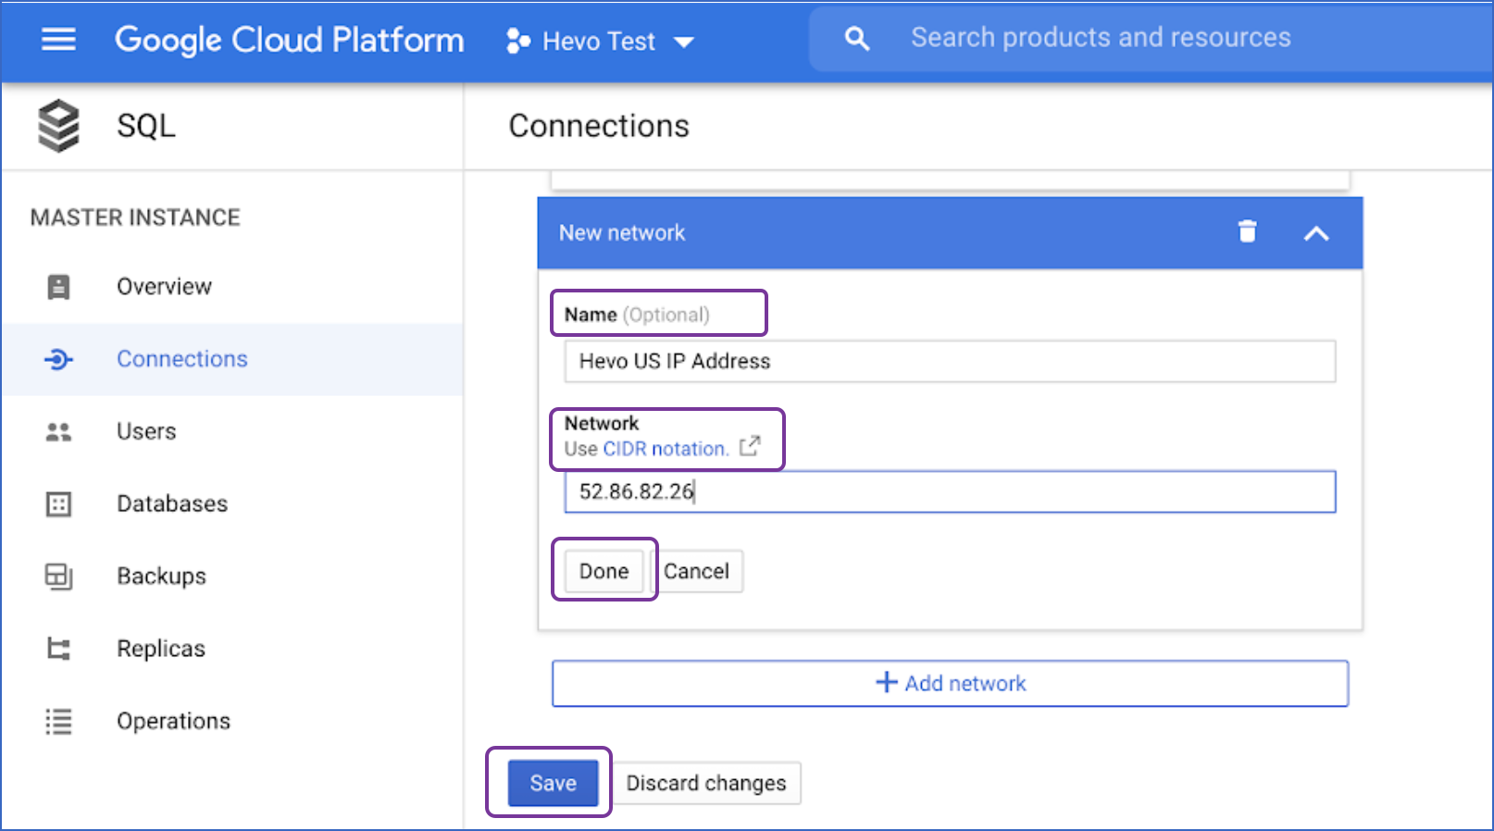Collapse the New network panel

(1316, 233)
